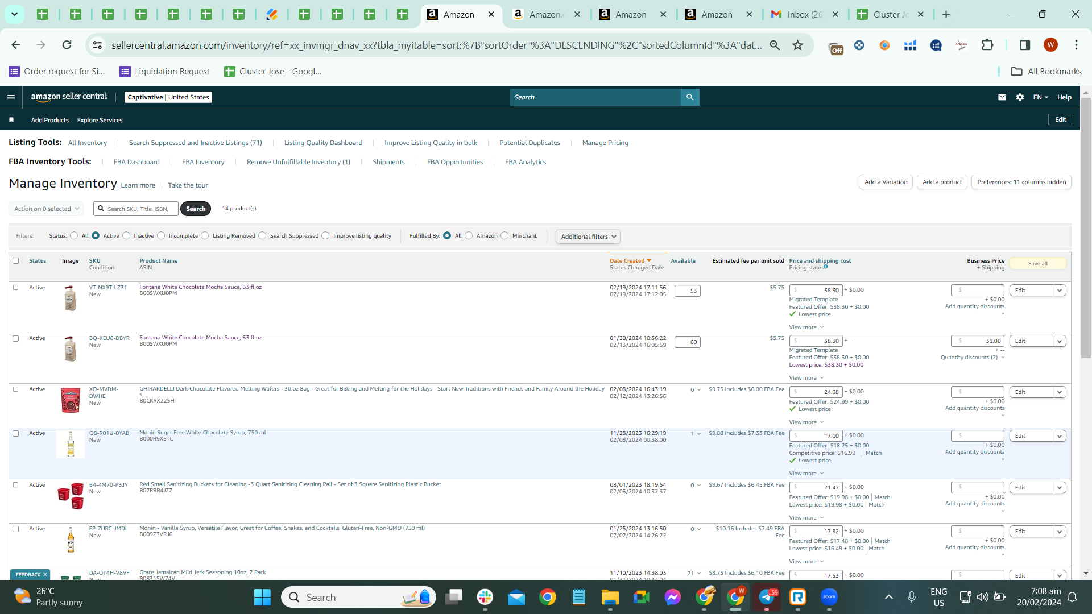Expand Quantity discounts (2) for BQ-KEU6-DBYR
The width and height of the screenshot is (1092, 614).
tap(972, 358)
